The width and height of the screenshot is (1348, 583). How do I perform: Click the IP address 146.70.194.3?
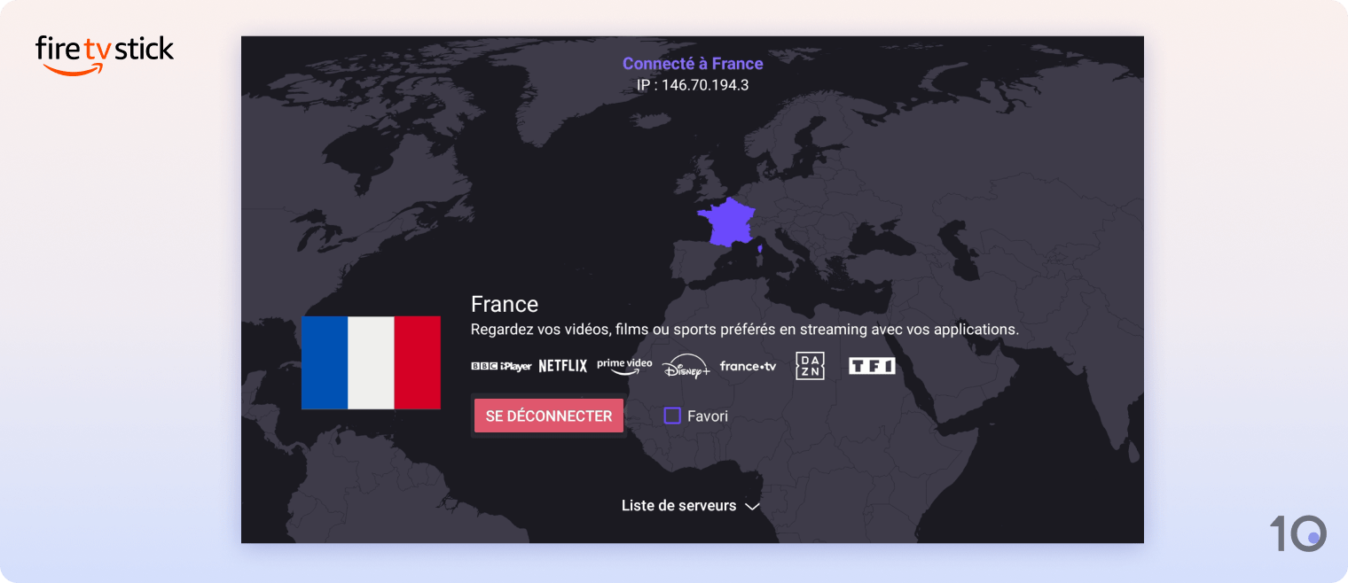[x=692, y=85]
